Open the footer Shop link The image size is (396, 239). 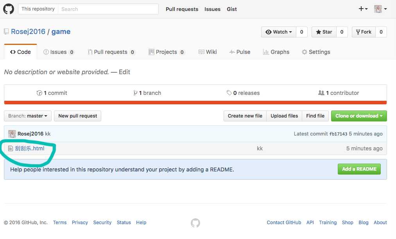pyautogui.click(x=348, y=222)
